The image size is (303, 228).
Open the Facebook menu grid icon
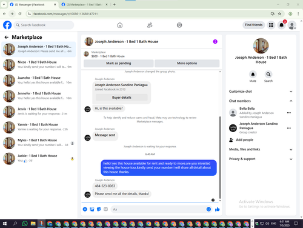(271, 25)
